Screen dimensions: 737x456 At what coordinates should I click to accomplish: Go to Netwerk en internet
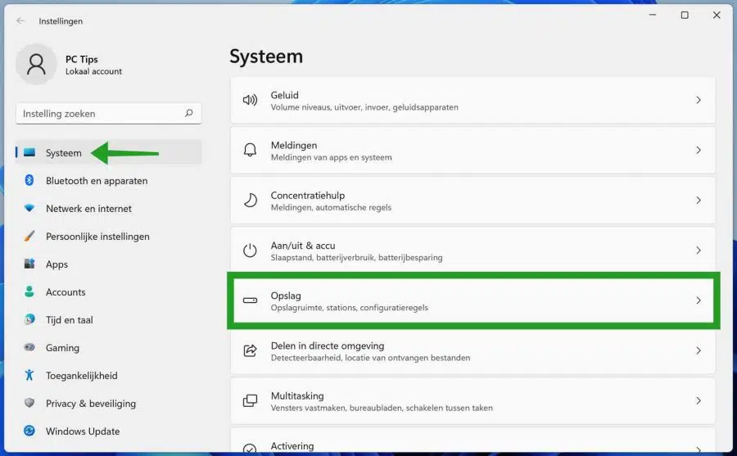coord(109,208)
